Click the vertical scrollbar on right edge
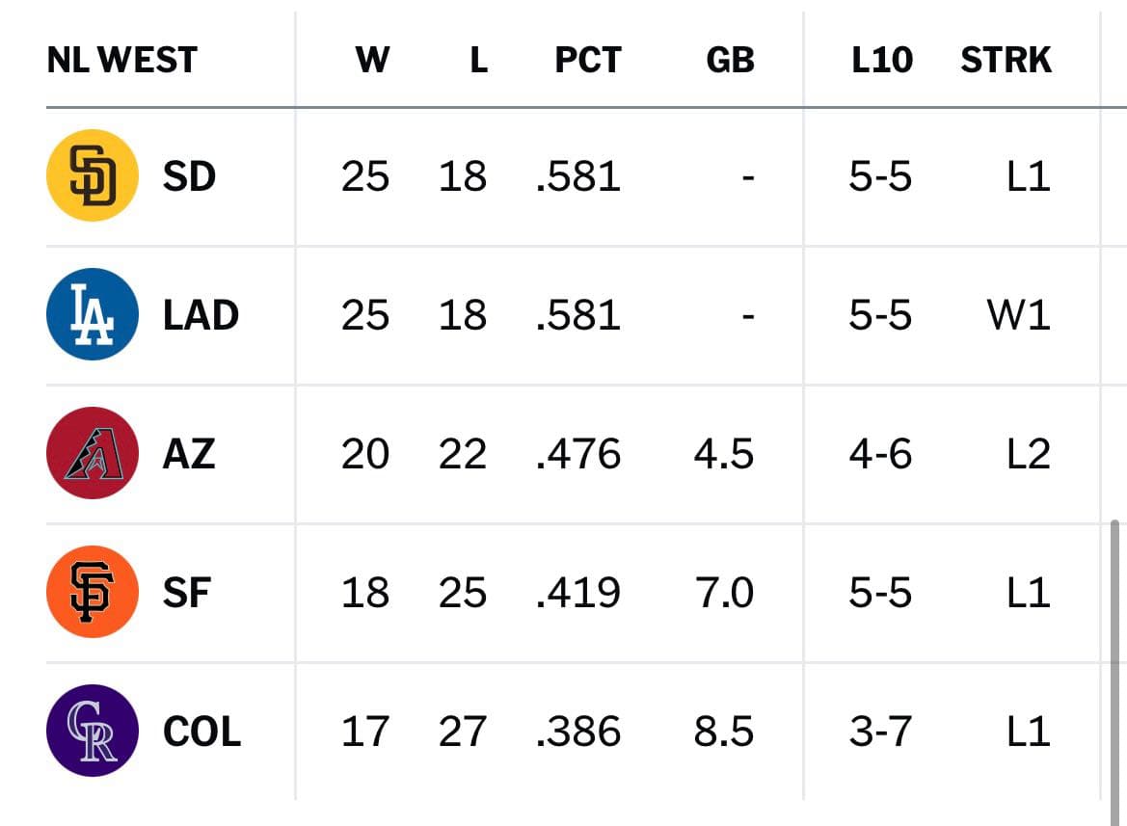The height and width of the screenshot is (826, 1127). 1114,672
